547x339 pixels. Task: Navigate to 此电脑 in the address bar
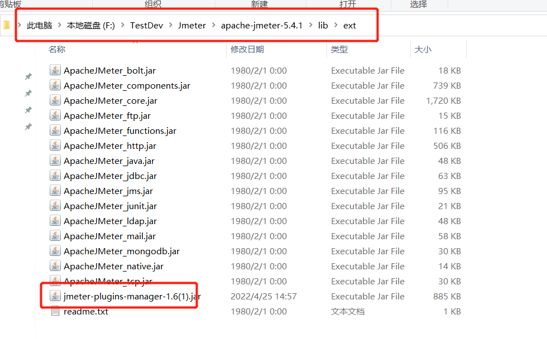tap(40, 26)
